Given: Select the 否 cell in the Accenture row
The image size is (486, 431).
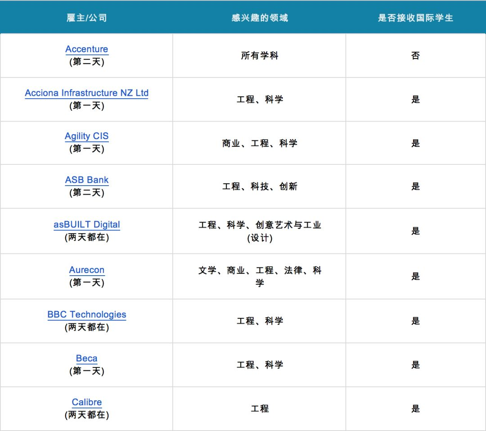Looking at the screenshot, I should coord(415,56).
